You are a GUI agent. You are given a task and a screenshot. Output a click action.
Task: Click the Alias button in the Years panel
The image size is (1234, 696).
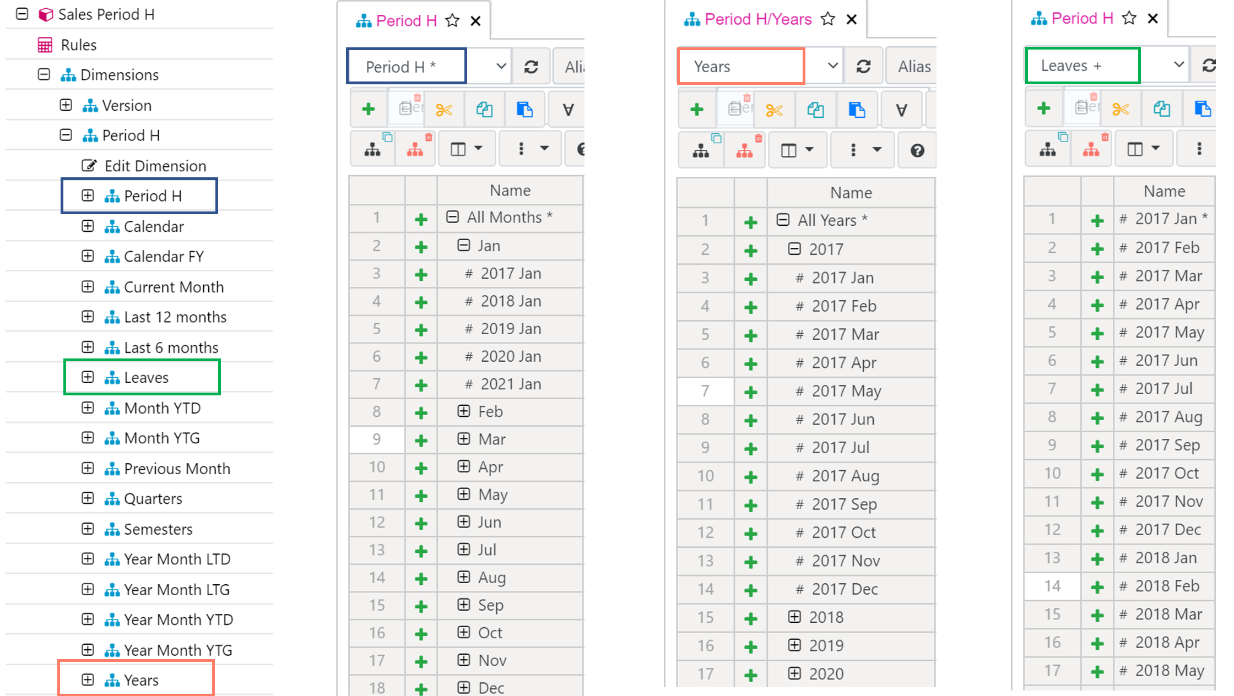pyautogui.click(x=914, y=67)
